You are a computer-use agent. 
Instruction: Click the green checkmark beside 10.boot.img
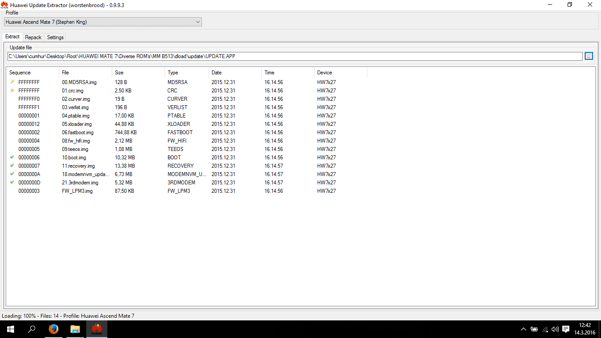[x=12, y=157]
